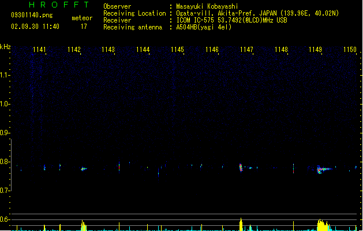Click the date 02.09.30 11:40
The height and width of the screenshot is (231, 363).
pos(35,27)
